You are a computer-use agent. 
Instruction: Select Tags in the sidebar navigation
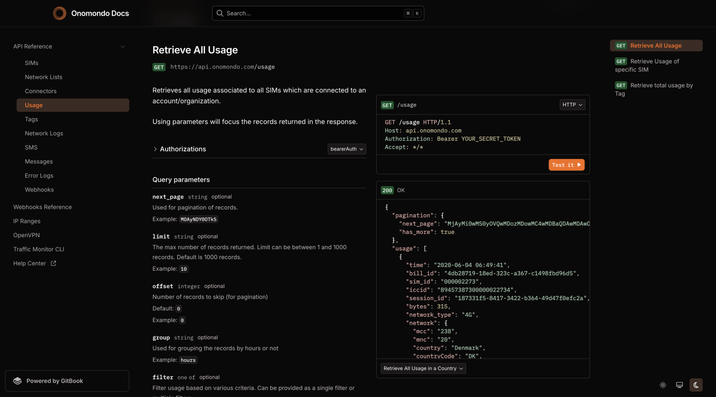coord(31,119)
